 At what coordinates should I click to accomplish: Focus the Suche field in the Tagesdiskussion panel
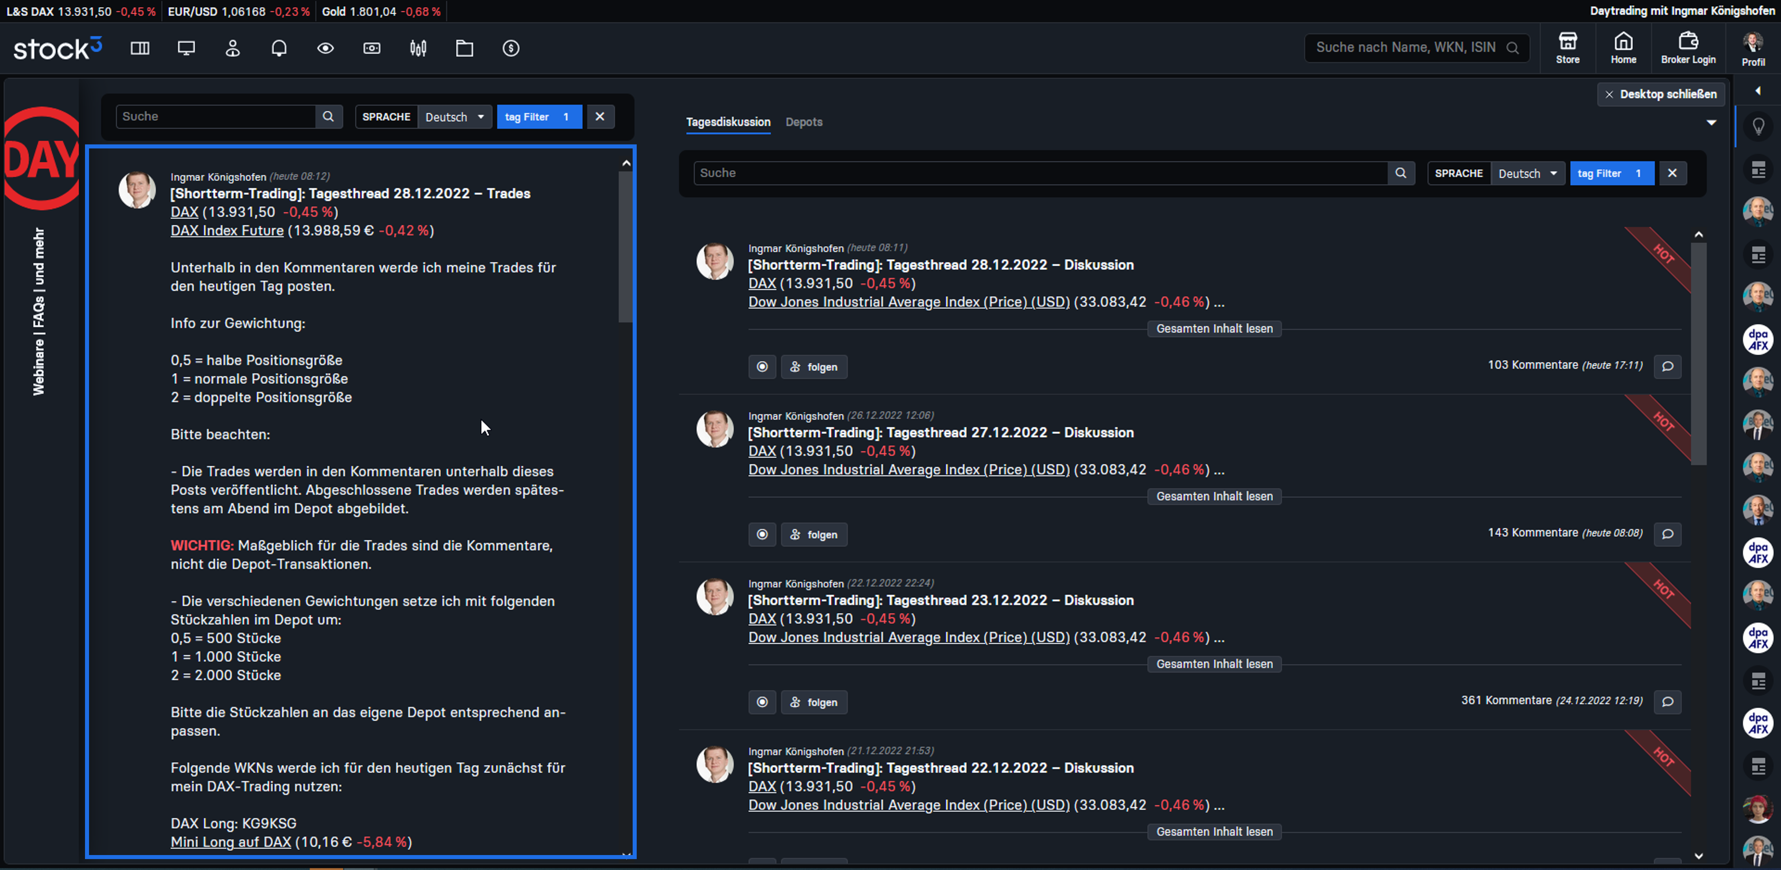(x=1041, y=174)
